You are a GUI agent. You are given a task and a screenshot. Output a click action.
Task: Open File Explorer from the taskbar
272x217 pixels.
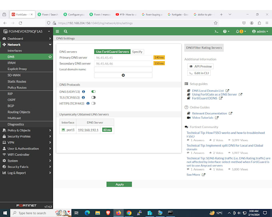(98, 213)
